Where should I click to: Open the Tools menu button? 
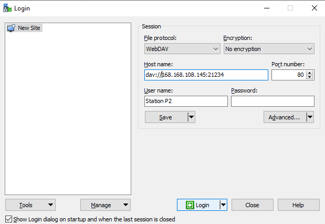tap(30, 205)
